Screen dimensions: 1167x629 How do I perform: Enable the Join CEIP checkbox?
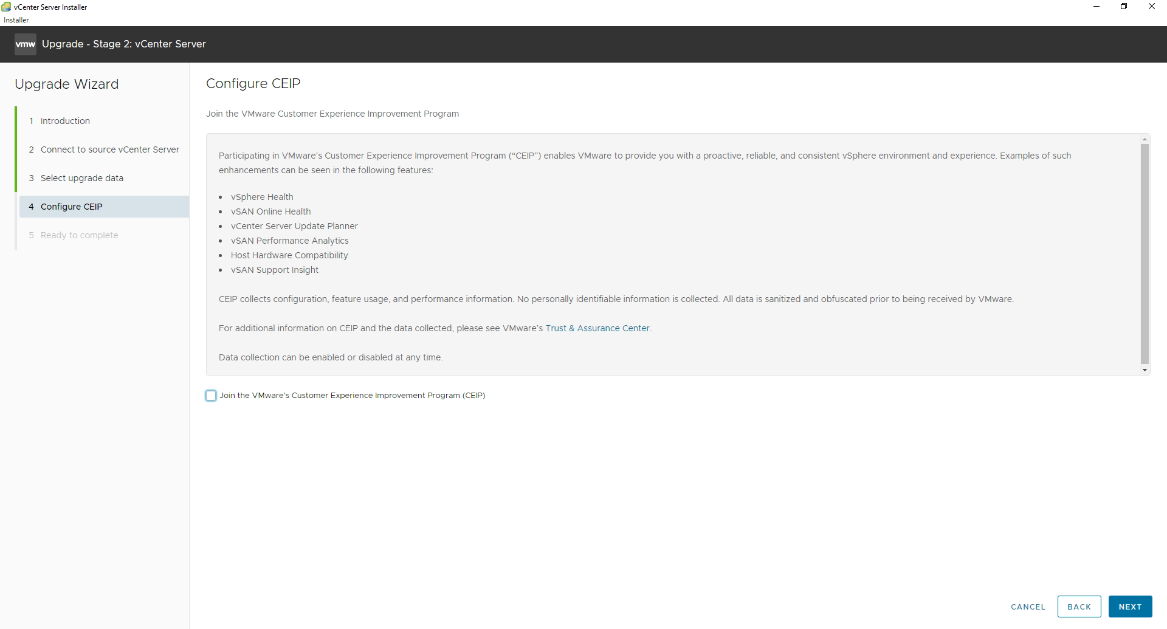(x=211, y=396)
